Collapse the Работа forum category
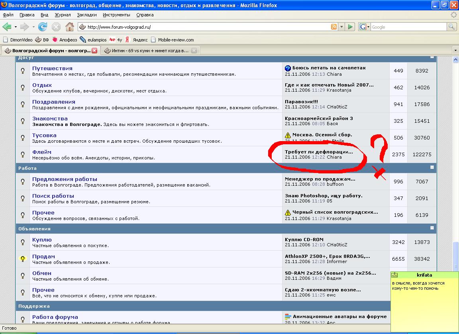The height and width of the screenshot is (334, 459). (432, 167)
